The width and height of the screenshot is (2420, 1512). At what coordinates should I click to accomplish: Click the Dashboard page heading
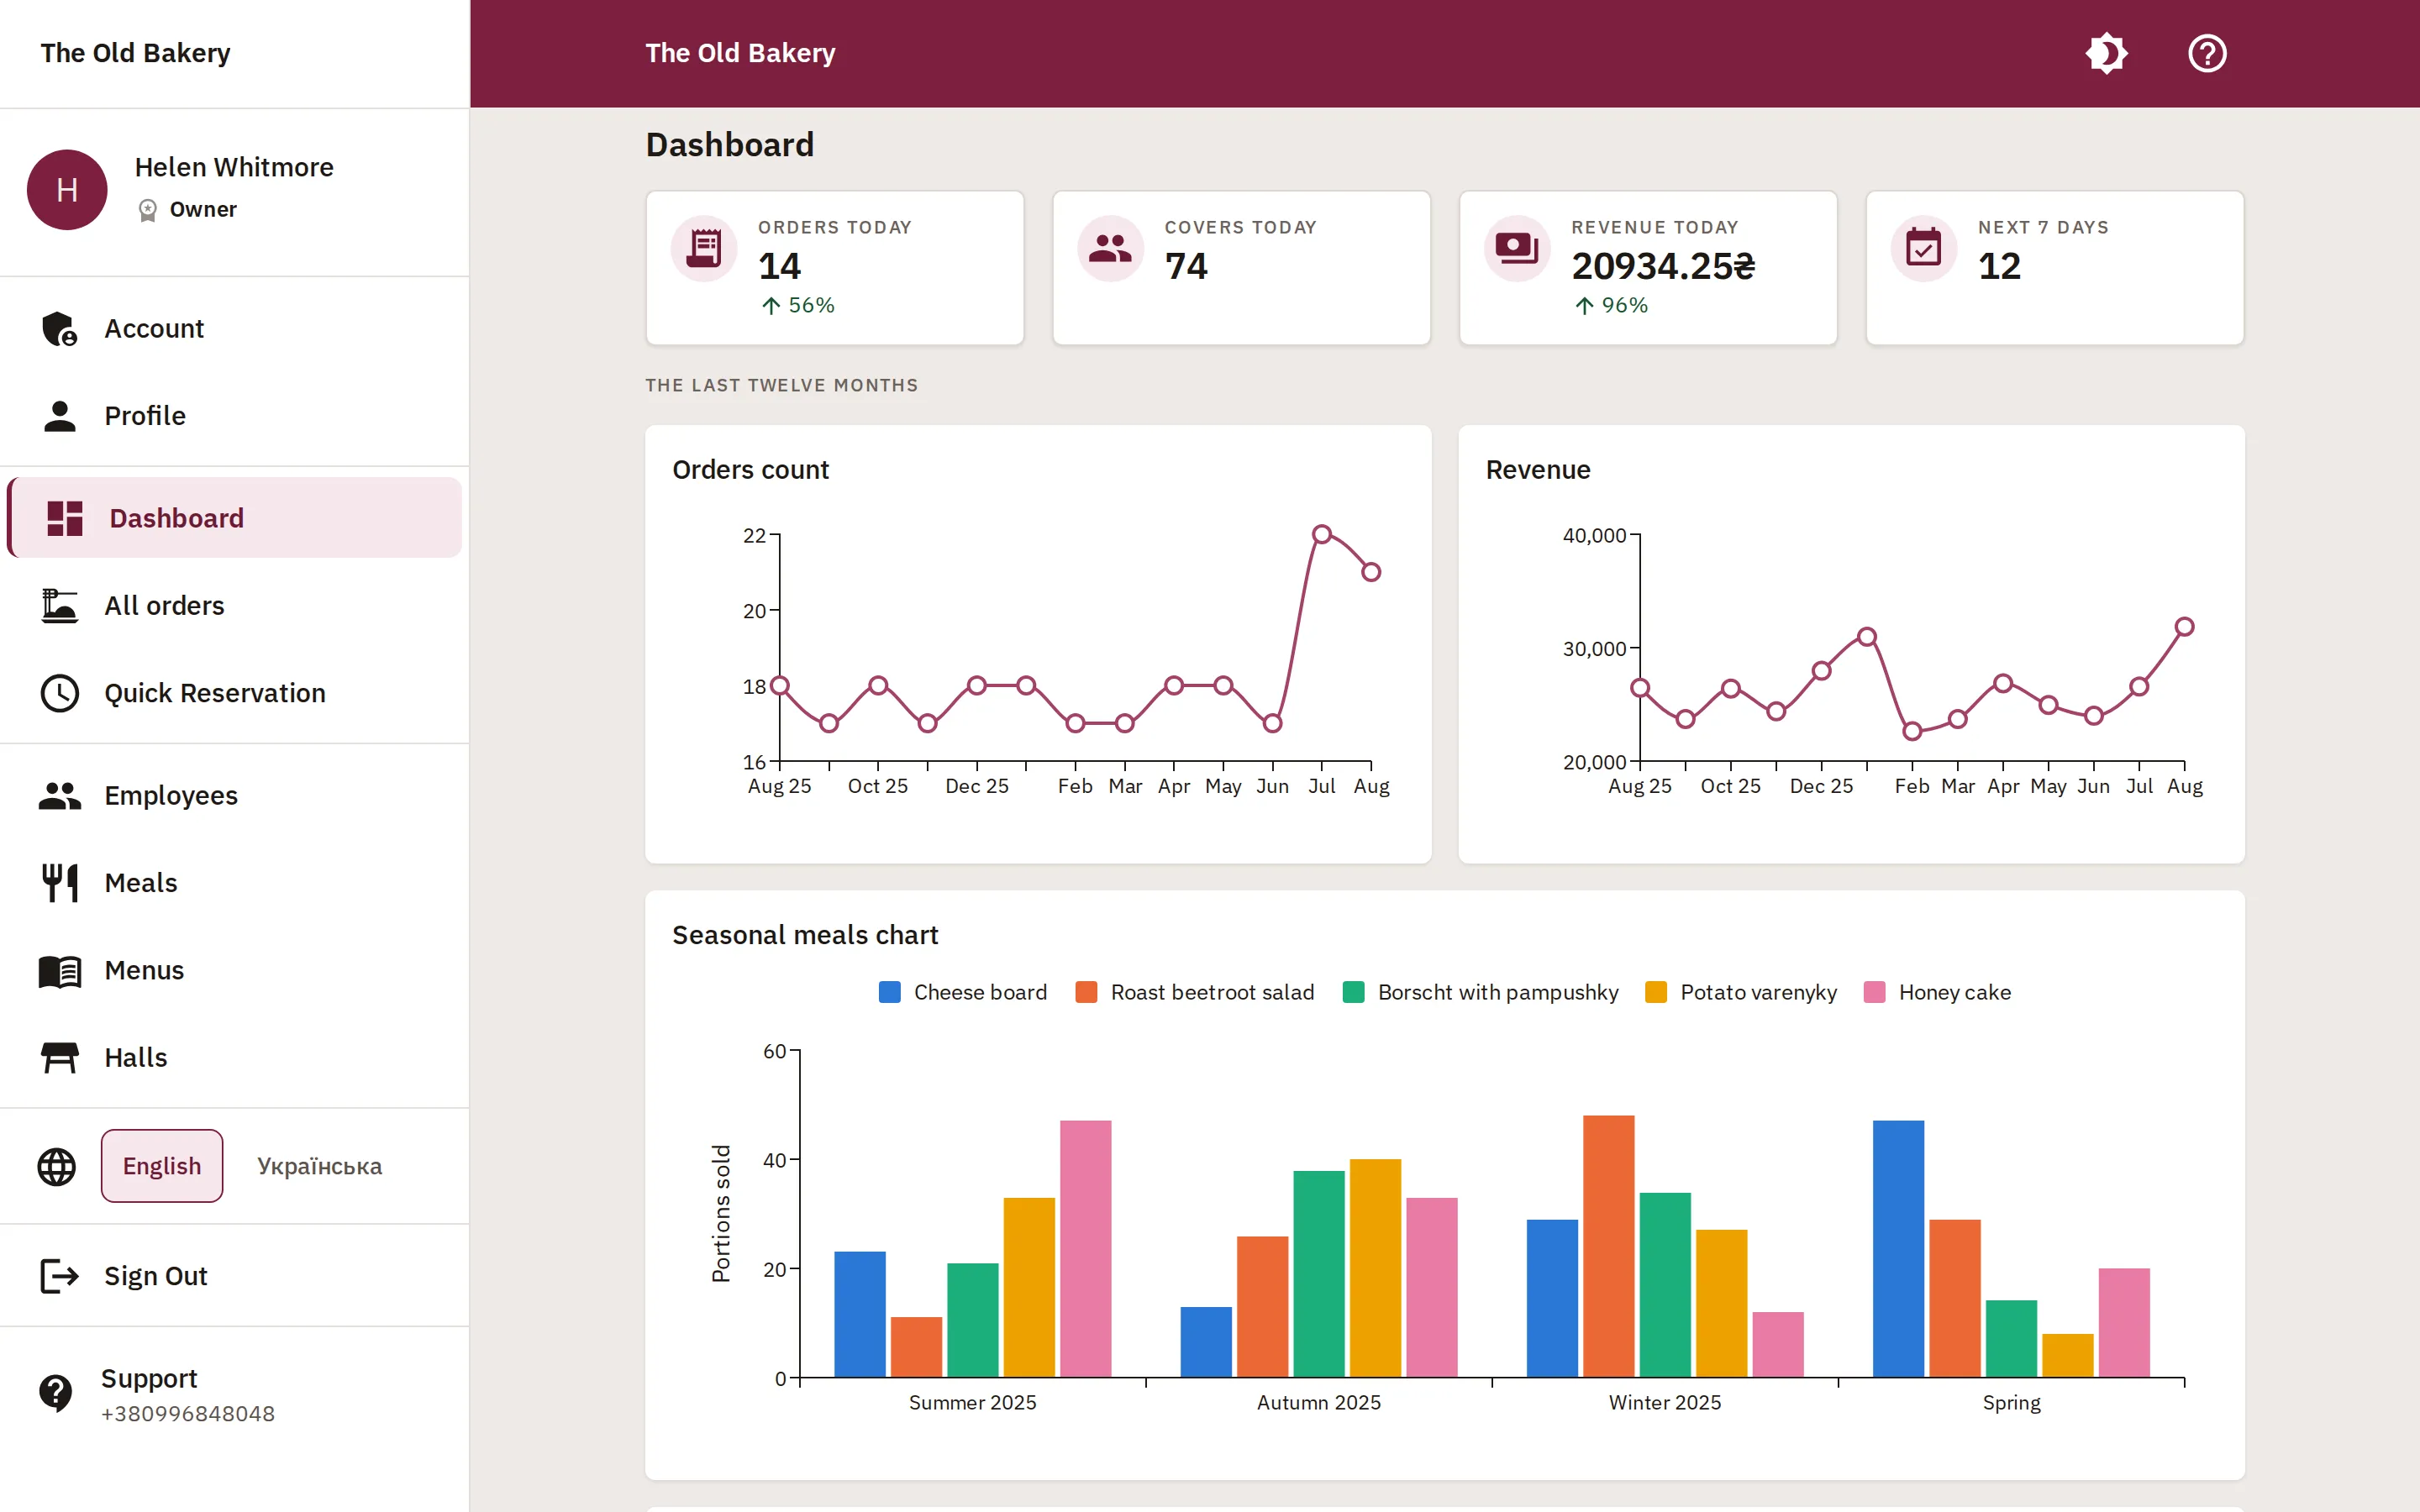[730, 145]
